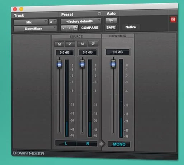Enable automation SAFE button

pyautogui.click(x=111, y=27)
